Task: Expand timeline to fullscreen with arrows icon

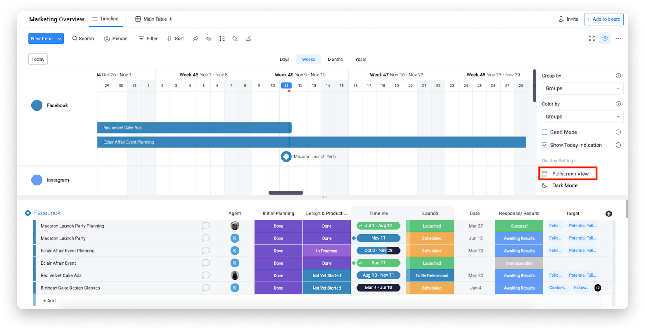Action: point(592,38)
